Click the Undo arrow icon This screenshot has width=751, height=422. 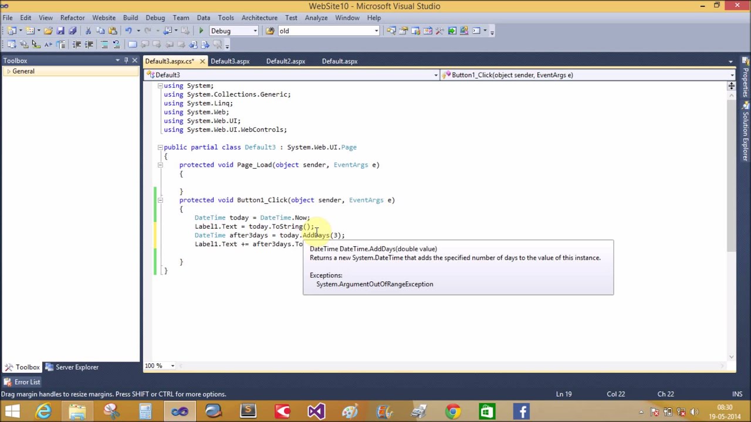(x=128, y=30)
